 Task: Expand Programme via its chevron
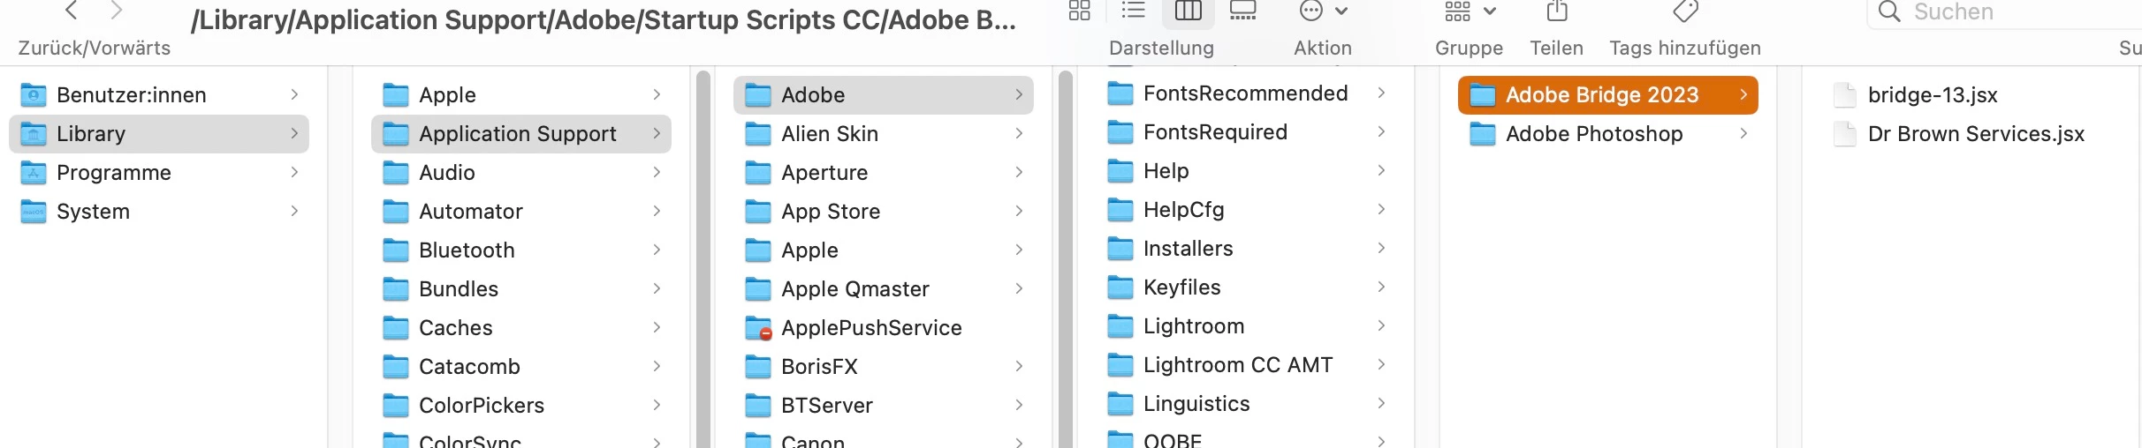(294, 172)
